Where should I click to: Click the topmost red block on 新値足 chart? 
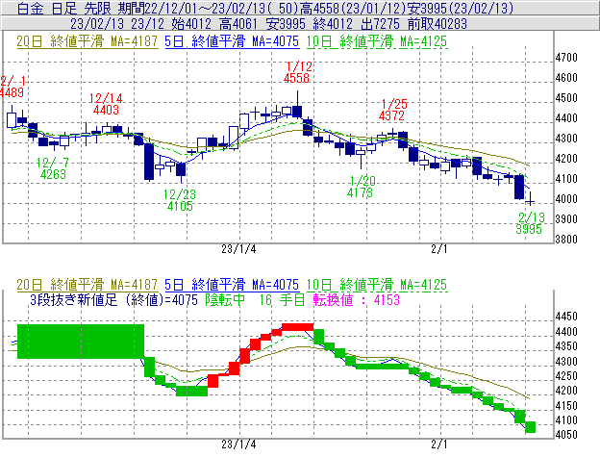[298, 327]
